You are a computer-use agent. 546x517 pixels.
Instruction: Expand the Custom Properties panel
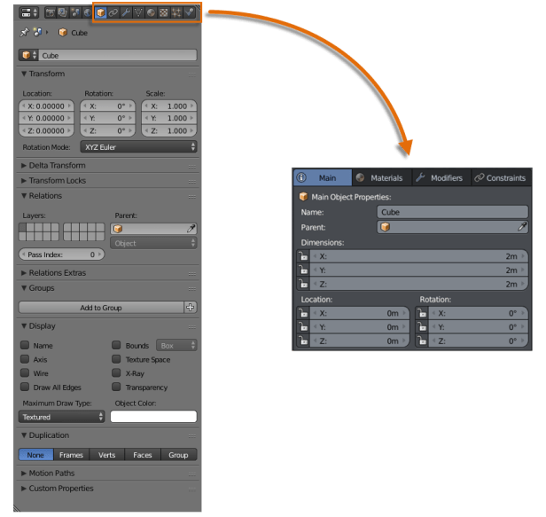[x=24, y=489]
